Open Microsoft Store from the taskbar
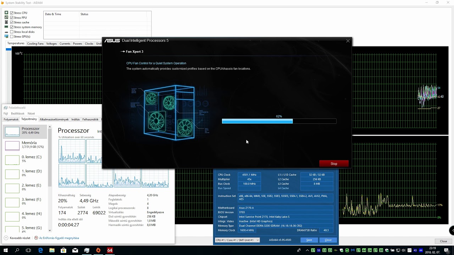Viewport: 454px width, 255px height. coord(63,250)
